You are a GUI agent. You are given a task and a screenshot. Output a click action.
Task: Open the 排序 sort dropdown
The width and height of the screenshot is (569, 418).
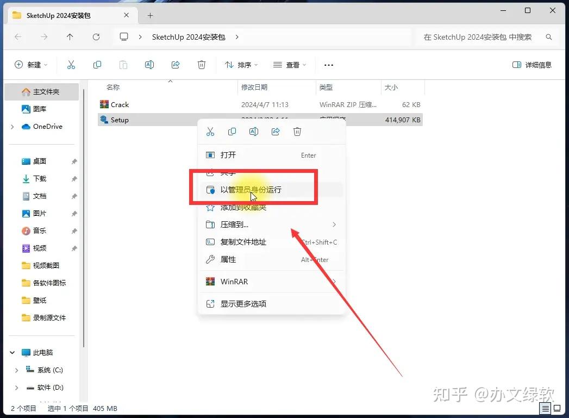pyautogui.click(x=241, y=65)
